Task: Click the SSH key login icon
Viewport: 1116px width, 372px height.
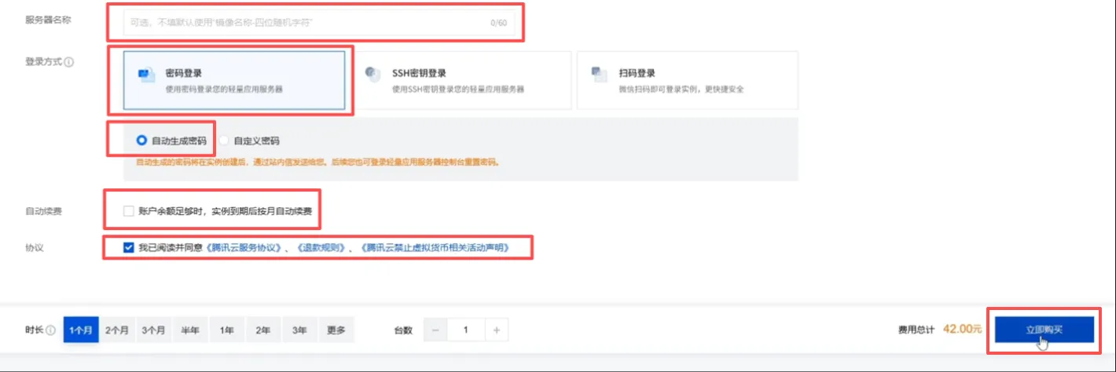Action: pos(372,74)
